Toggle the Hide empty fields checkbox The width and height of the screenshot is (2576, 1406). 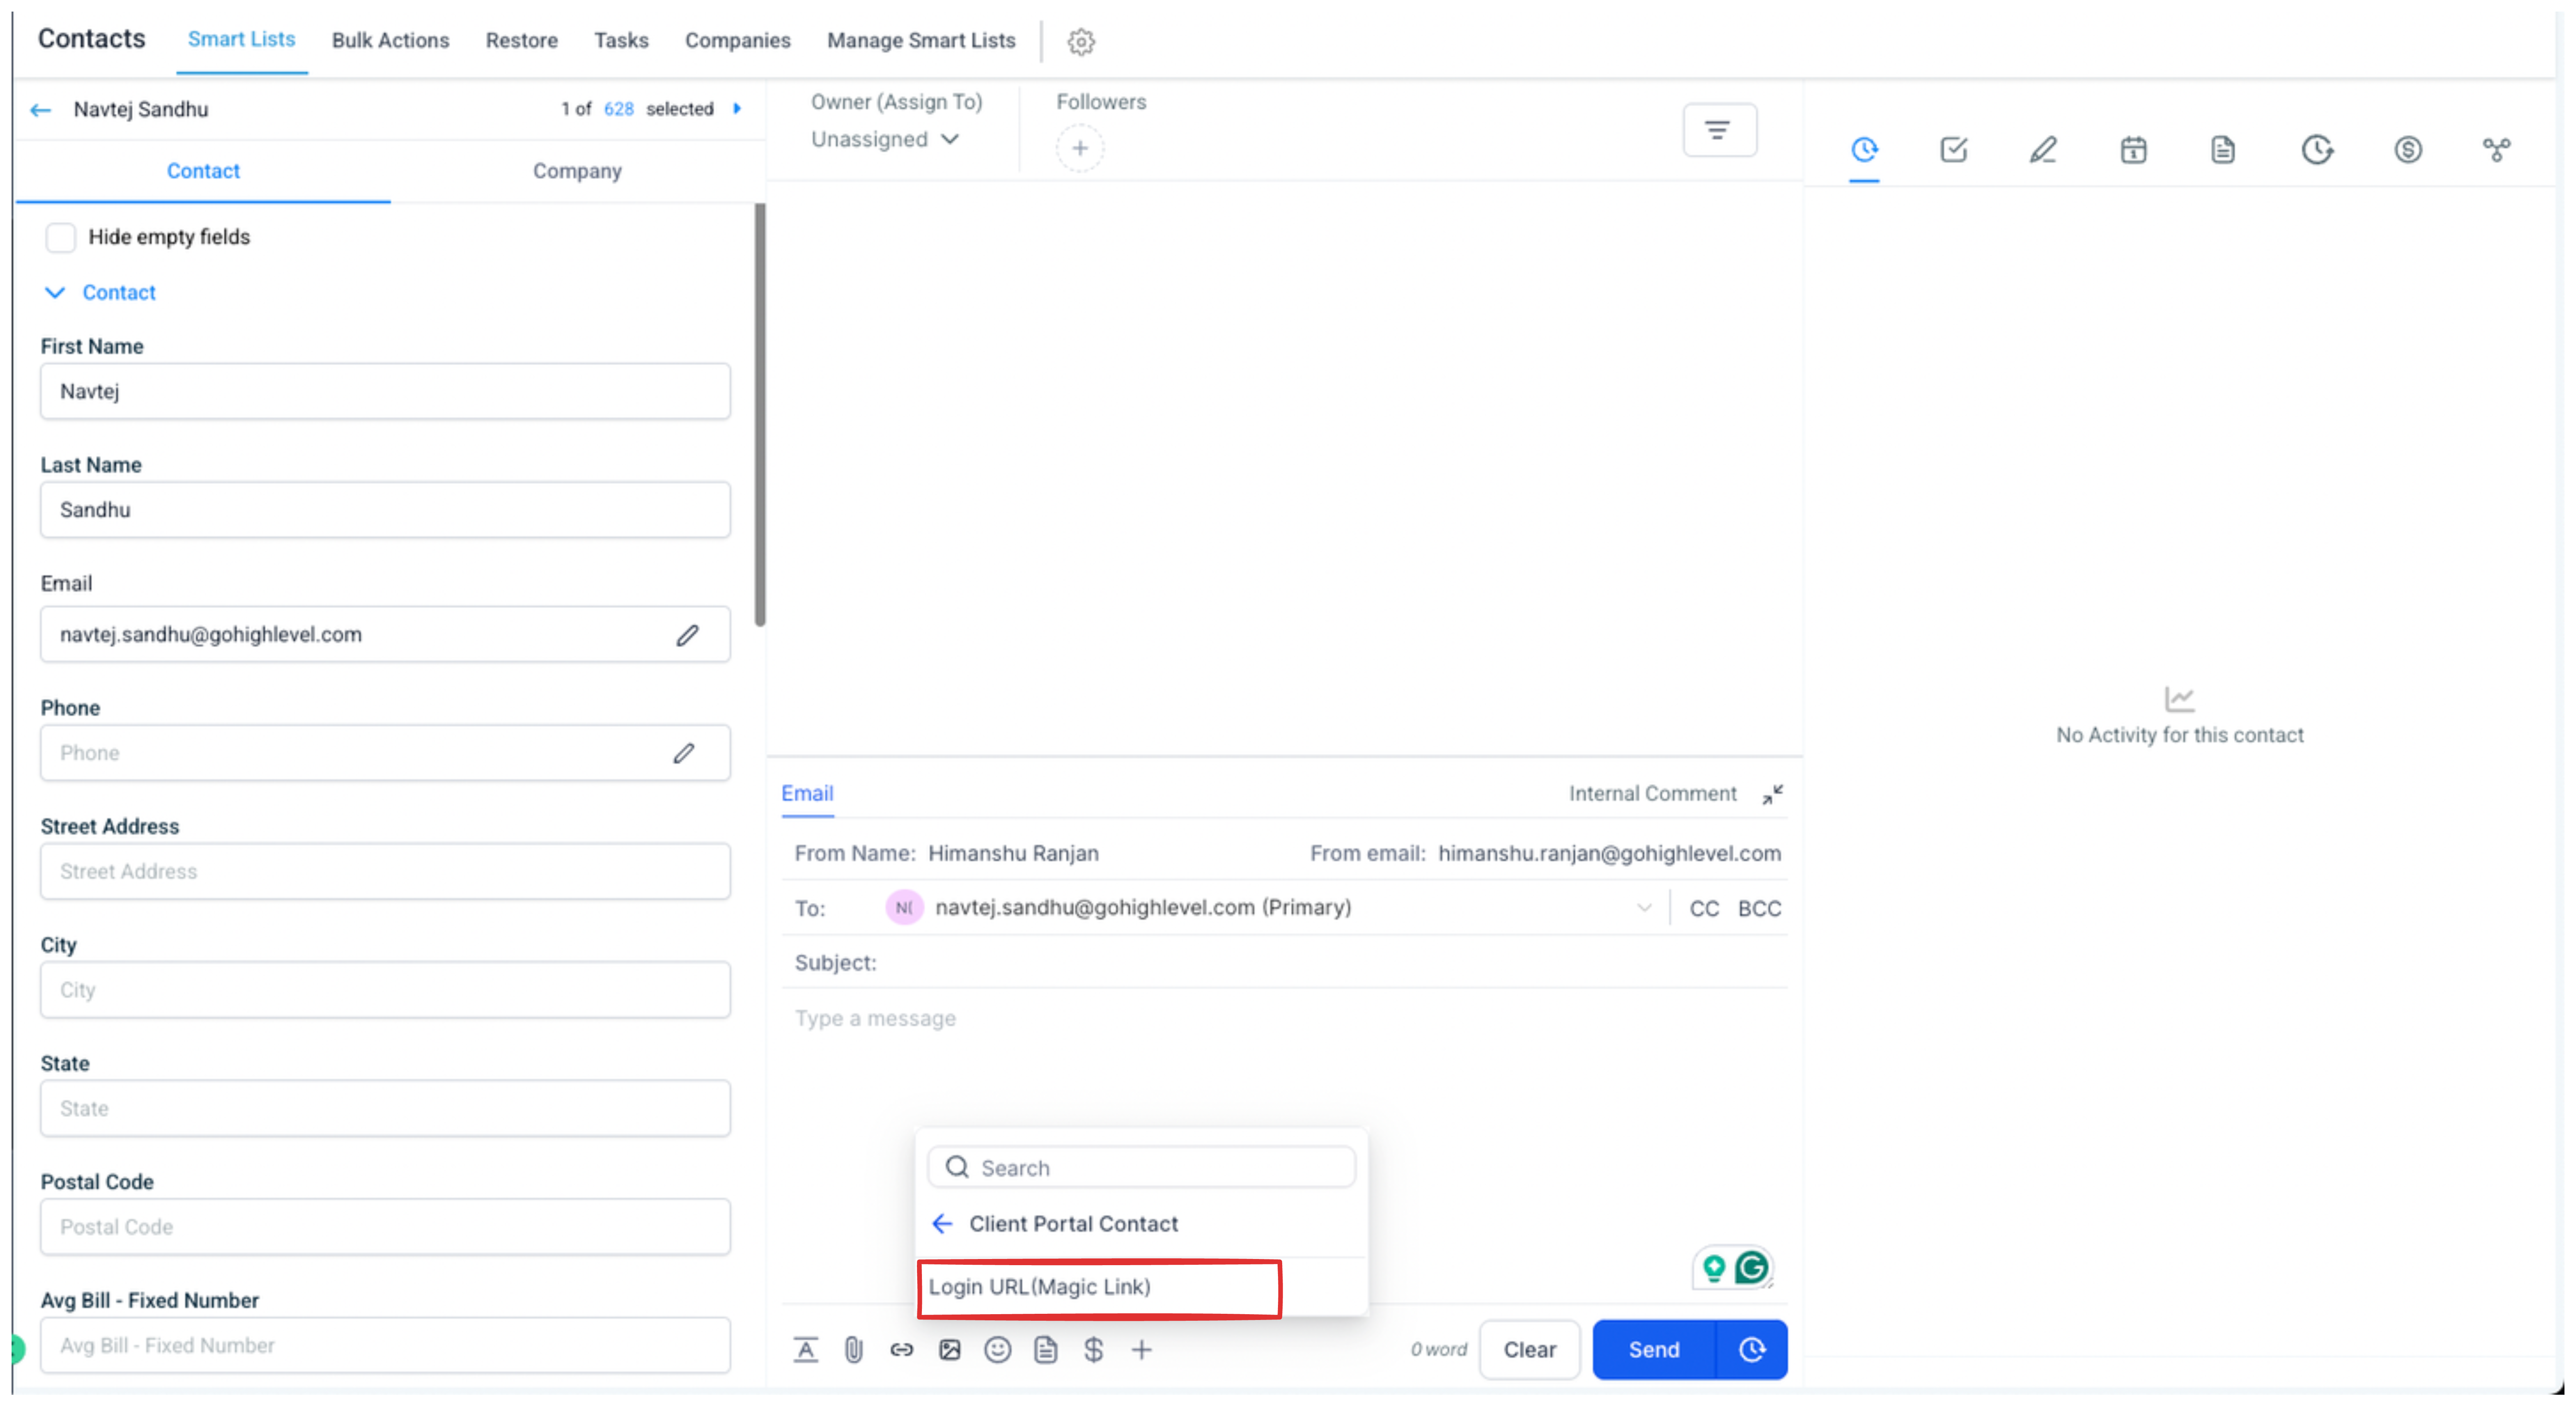click(61, 237)
